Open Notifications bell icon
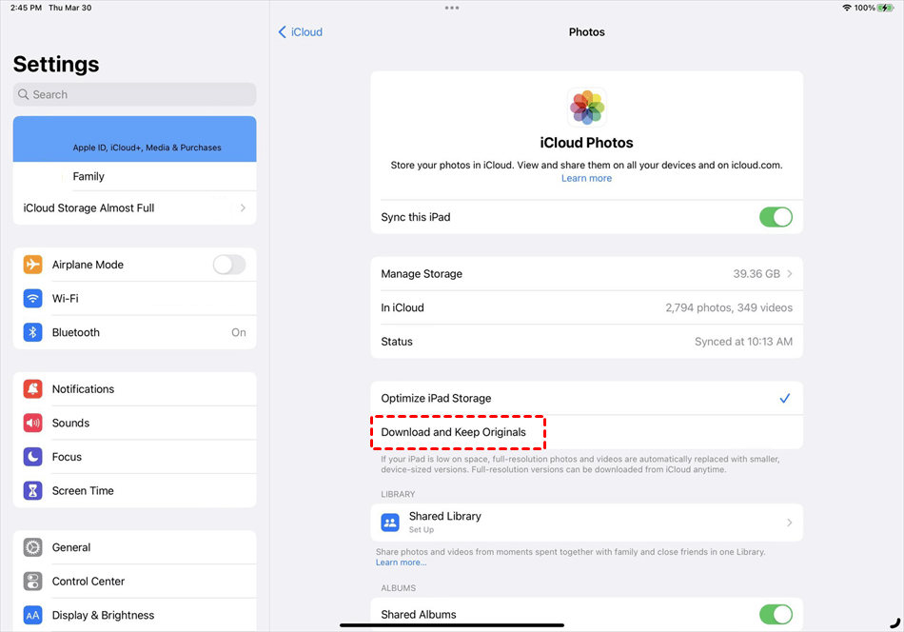The image size is (904, 632). (33, 389)
